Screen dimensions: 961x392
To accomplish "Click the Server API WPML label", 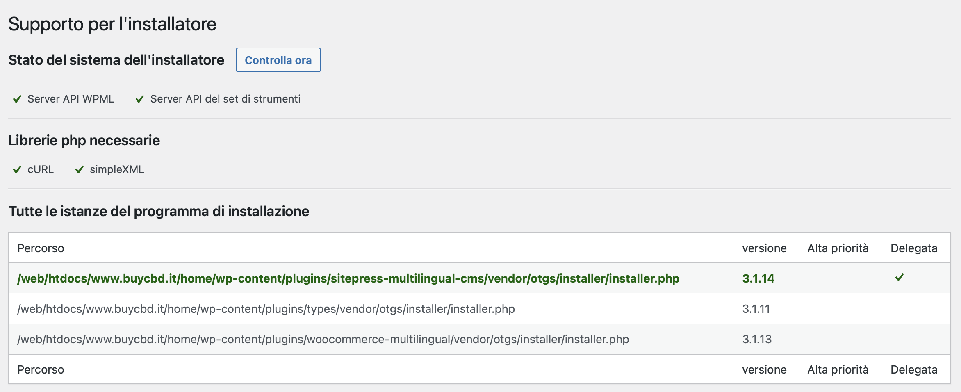I will [71, 99].
